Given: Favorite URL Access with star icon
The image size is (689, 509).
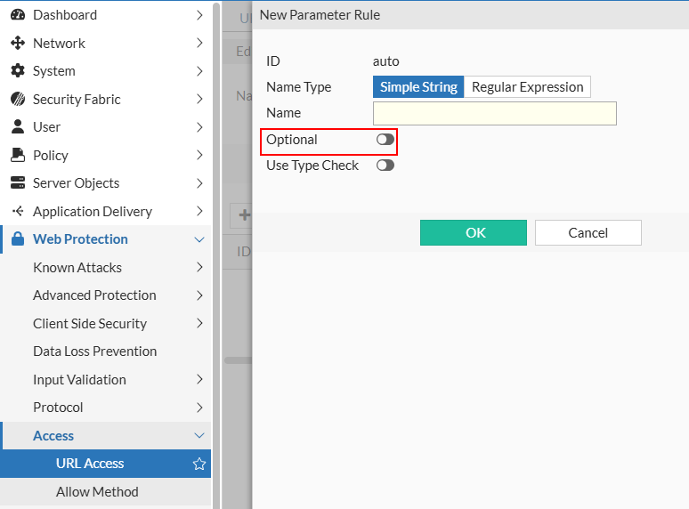Looking at the screenshot, I should tap(199, 464).
